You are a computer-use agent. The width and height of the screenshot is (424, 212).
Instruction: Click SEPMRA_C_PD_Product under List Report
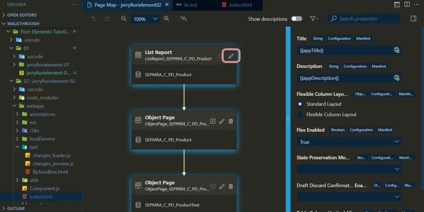[168, 75]
